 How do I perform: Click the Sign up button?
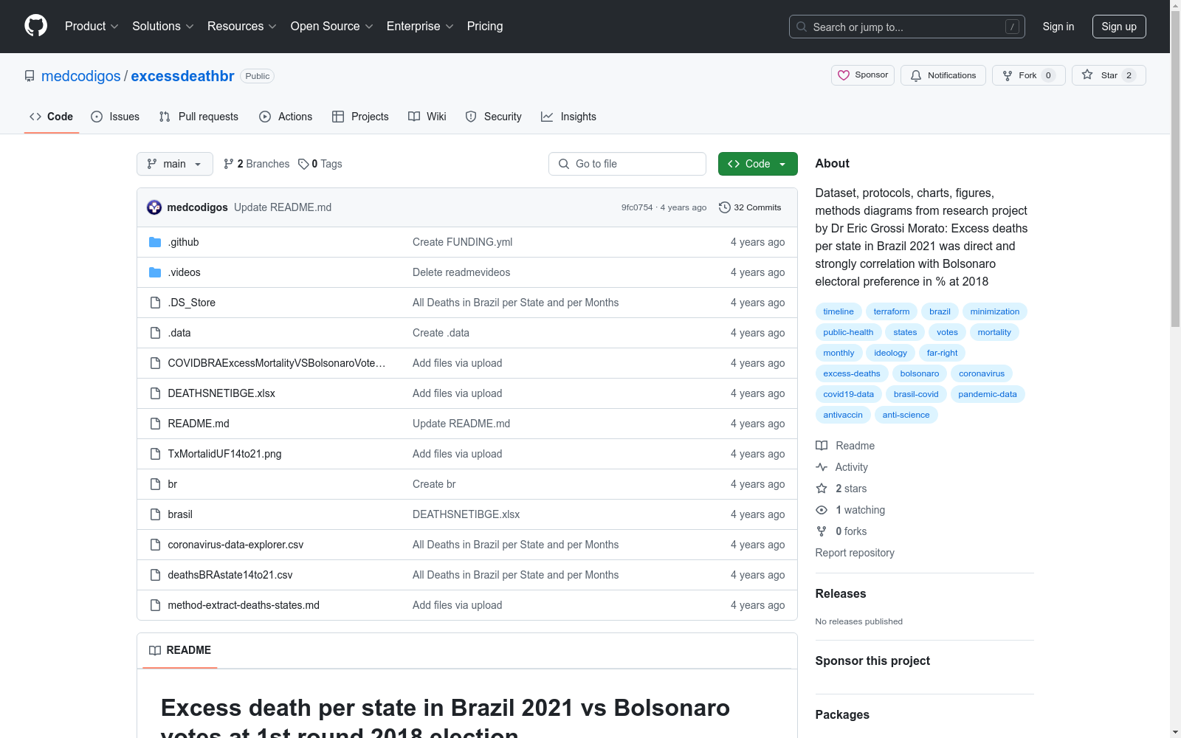pyautogui.click(x=1119, y=27)
